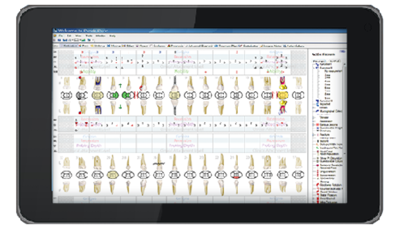Screen dimensions: 408x229
Task: Click the green up arrow between upper teeth
Action: (x=120, y=85)
